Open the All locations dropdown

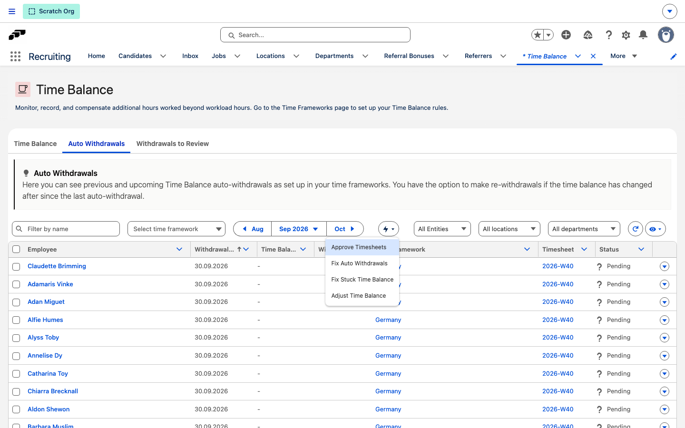click(x=509, y=229)
